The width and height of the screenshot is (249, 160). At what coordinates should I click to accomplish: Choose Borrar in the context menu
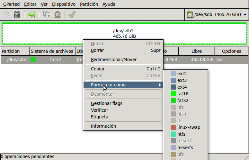point(123,50)
